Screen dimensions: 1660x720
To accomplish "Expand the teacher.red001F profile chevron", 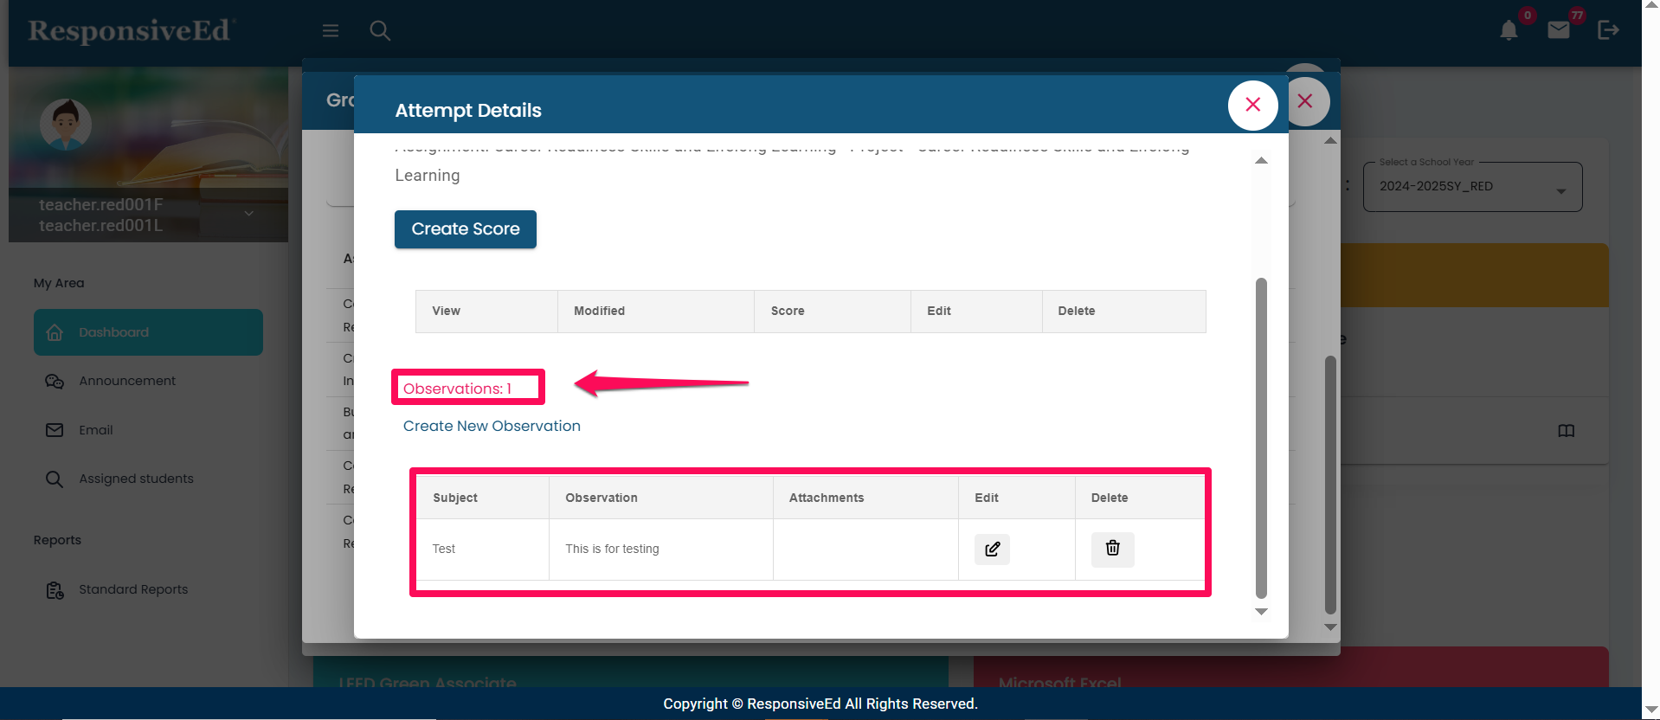I will pyautogui.click(x=248, y=214).
